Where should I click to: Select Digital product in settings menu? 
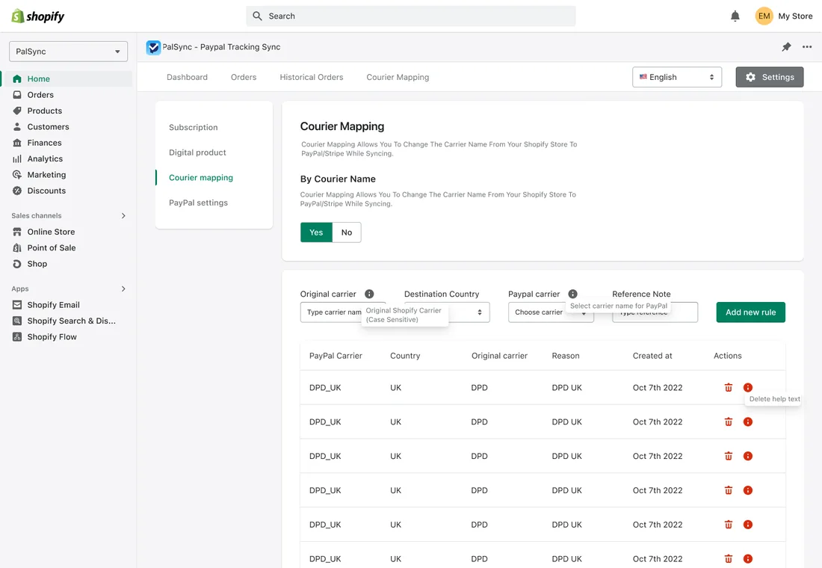(x=197, y=152)
